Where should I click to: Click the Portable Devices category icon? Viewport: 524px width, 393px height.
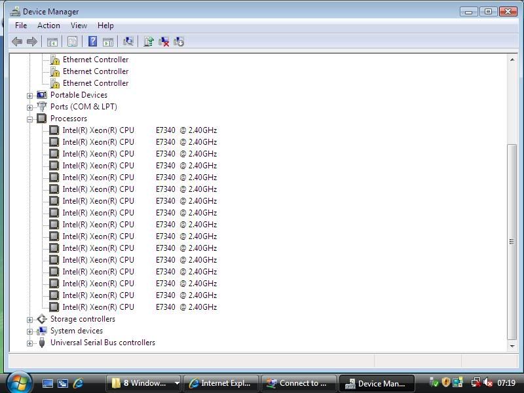pyautogui.click(x=42, y=95)
